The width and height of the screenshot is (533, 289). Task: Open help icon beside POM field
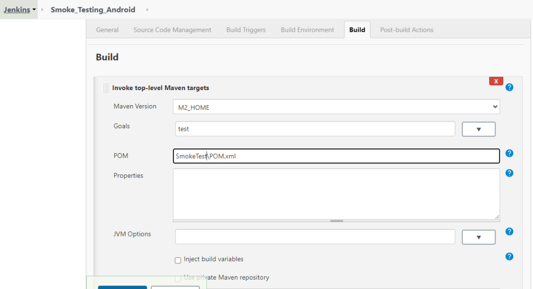click(509, 153)
